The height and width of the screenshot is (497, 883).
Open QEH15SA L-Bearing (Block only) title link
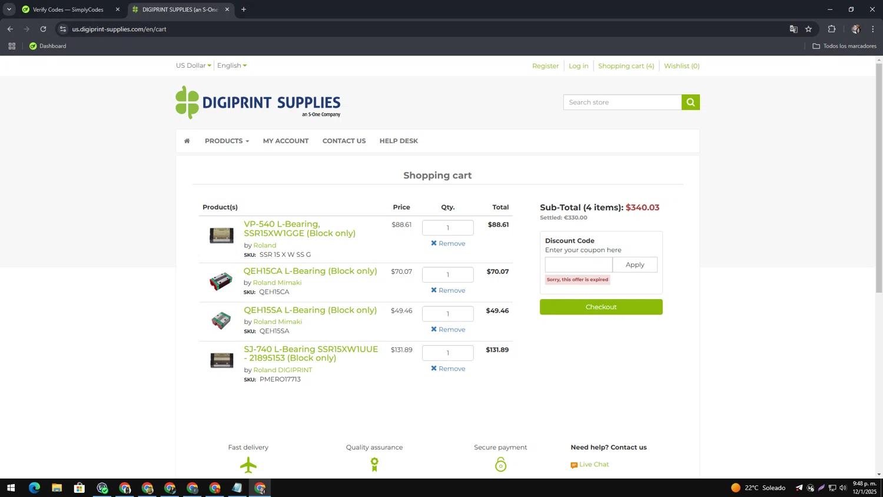310,310
